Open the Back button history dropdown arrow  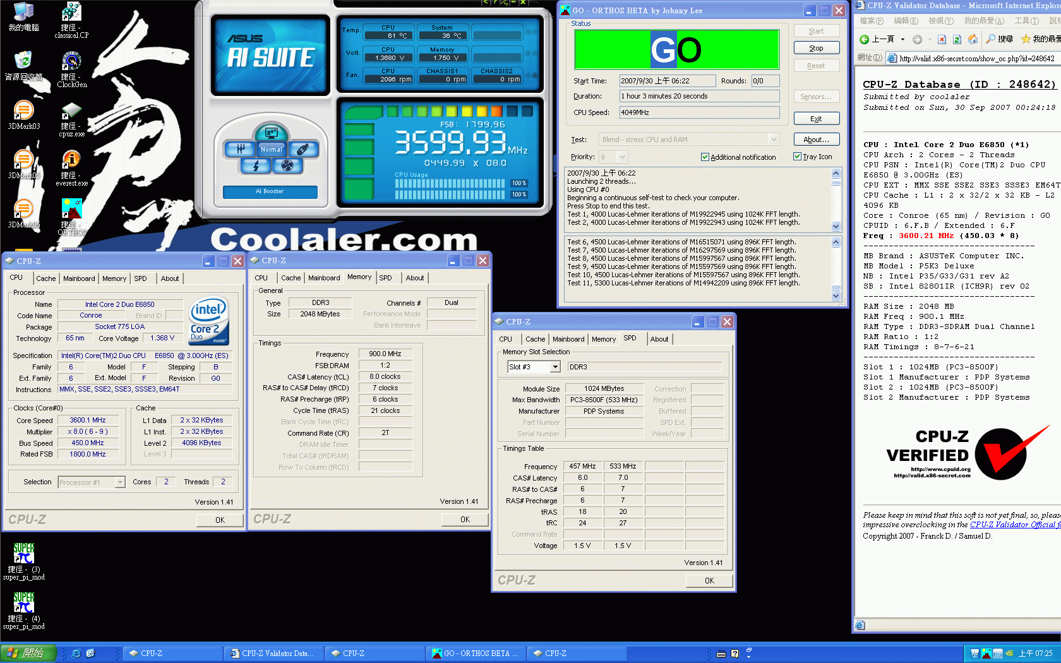coord(902,39)
